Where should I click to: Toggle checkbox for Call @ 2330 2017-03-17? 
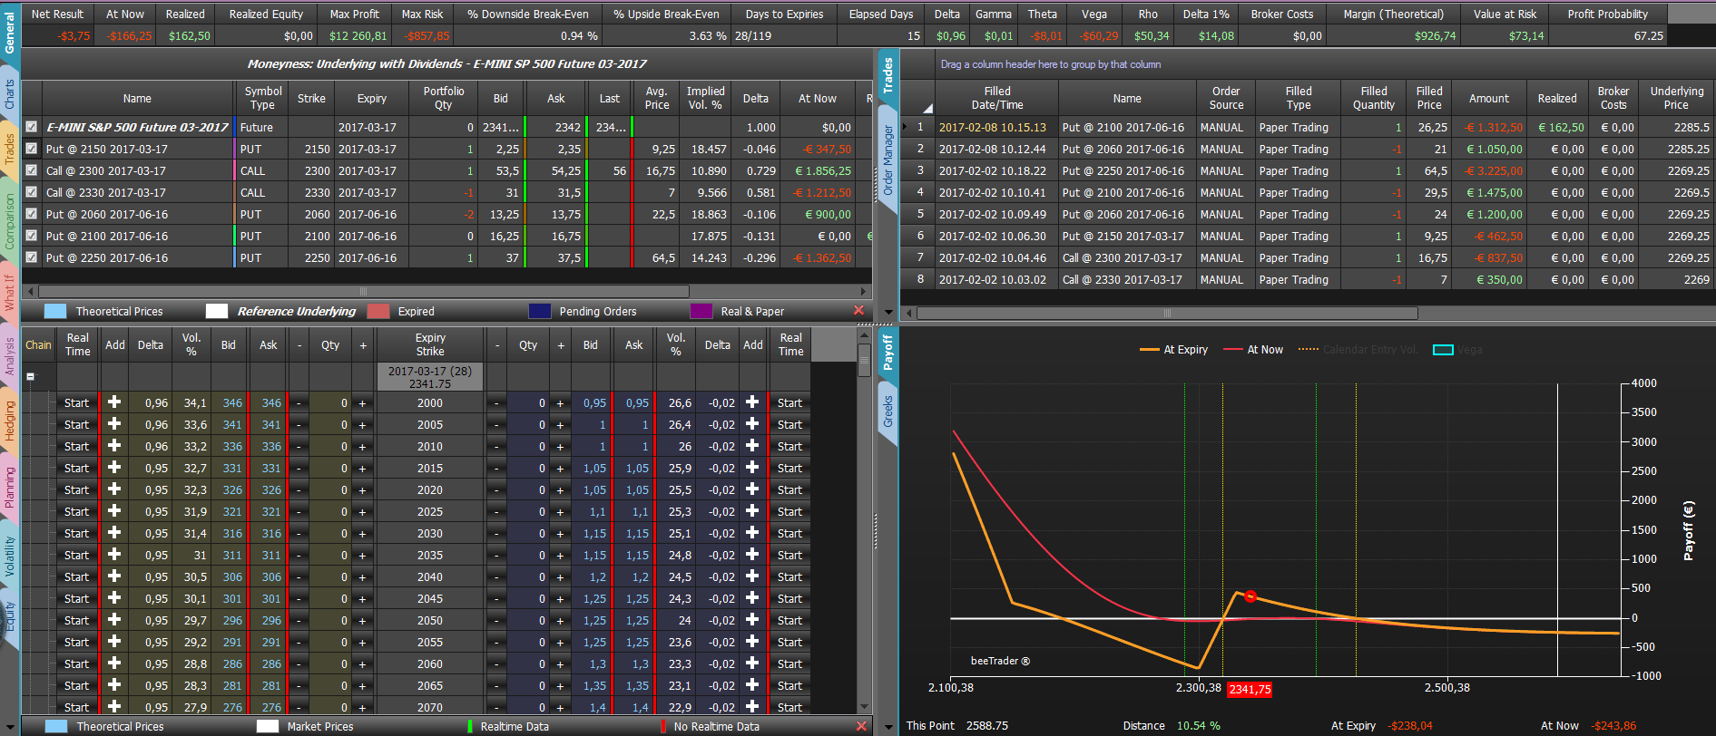point(32,192)
